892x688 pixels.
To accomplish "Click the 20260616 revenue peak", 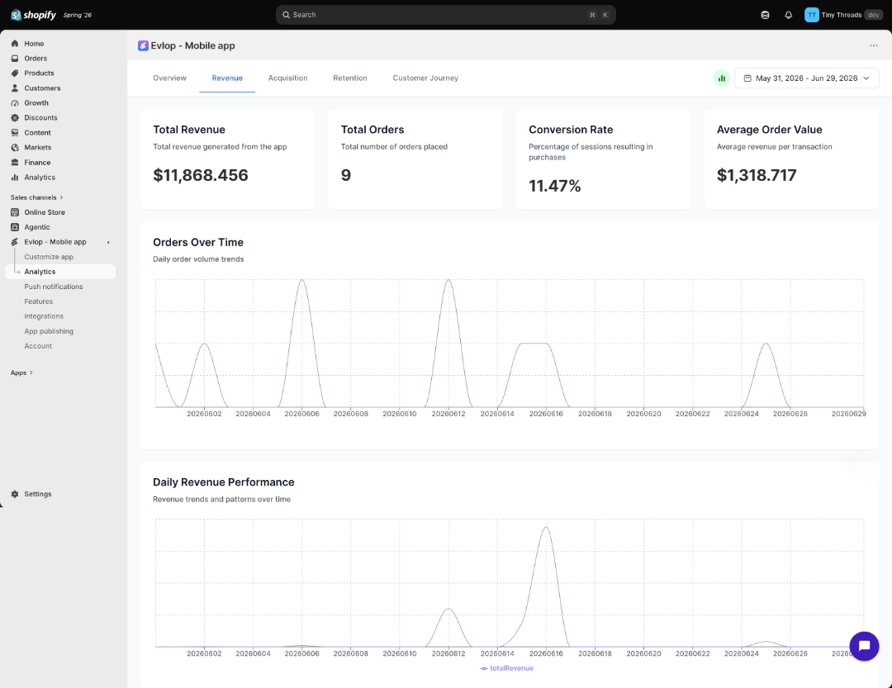I will tap(546, 527).
